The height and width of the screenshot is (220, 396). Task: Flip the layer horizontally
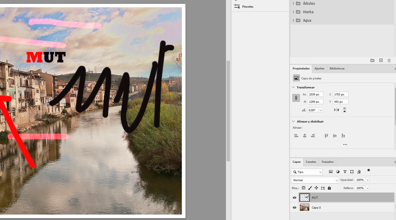pos(336,110)
